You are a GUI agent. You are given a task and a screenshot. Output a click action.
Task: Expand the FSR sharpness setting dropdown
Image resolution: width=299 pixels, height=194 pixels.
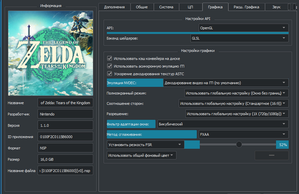coord(145,145)
